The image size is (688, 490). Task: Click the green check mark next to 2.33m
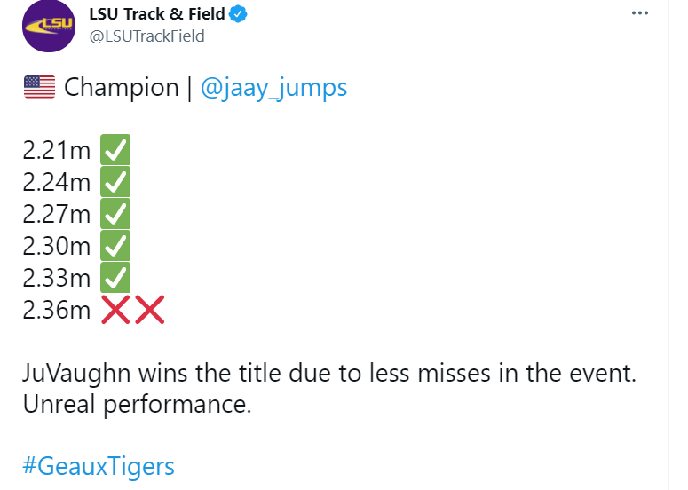click(x=115, y=278)
